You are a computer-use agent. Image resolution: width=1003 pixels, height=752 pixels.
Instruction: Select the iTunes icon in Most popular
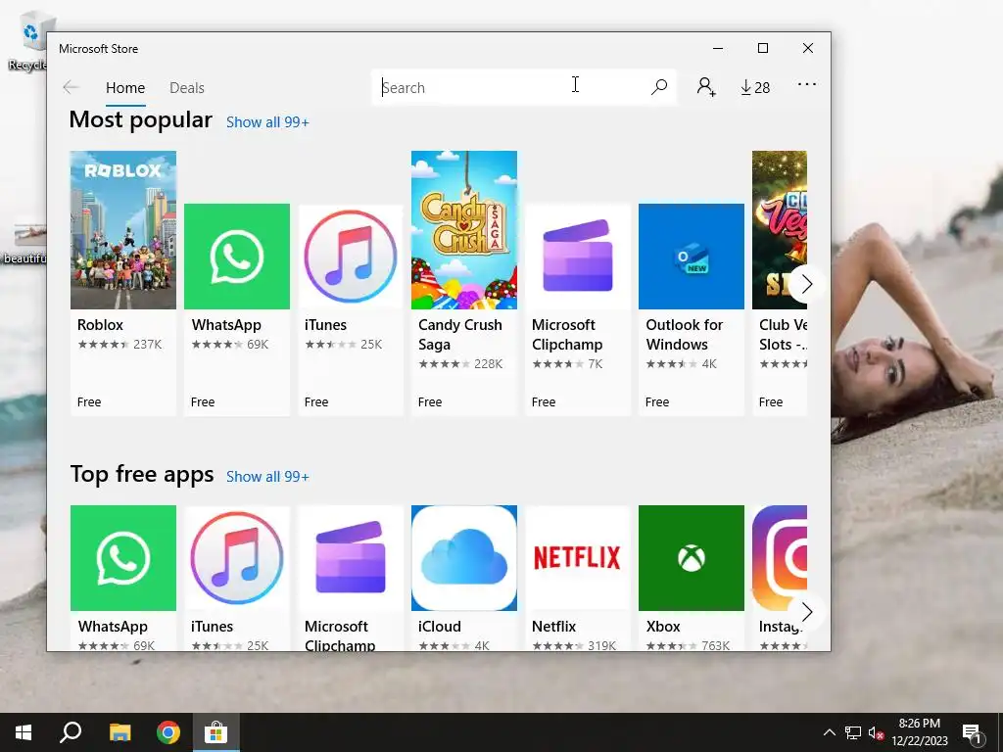pos(351,257)
